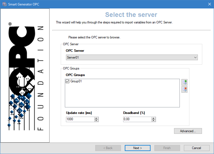Select the Group01 entry in the groups list
214x154 pixels.
pos(76,81)
